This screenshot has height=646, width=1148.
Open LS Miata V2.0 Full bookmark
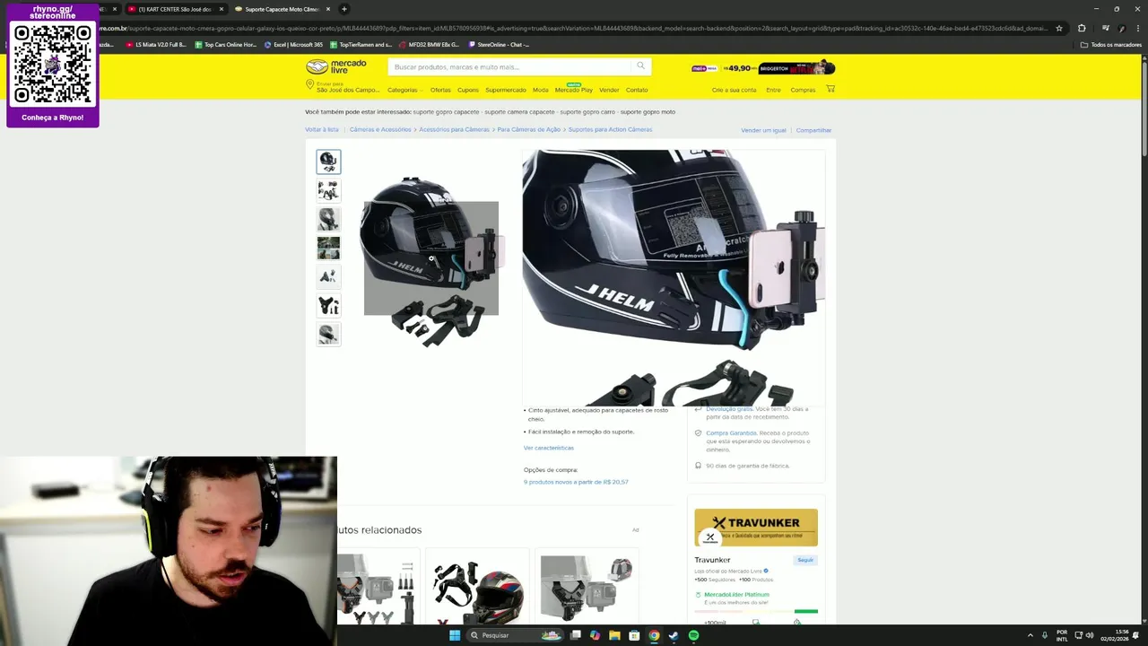[x=156, y=44]
